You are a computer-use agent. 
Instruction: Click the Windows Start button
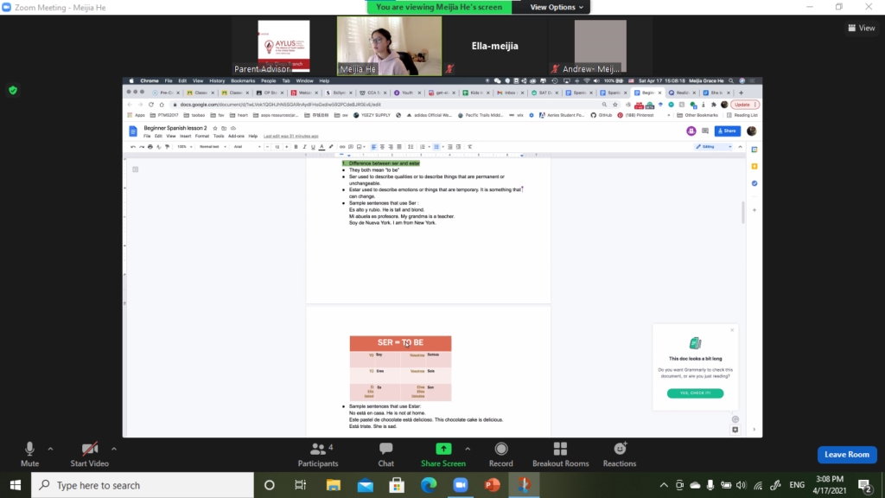[x=16, y=485]
